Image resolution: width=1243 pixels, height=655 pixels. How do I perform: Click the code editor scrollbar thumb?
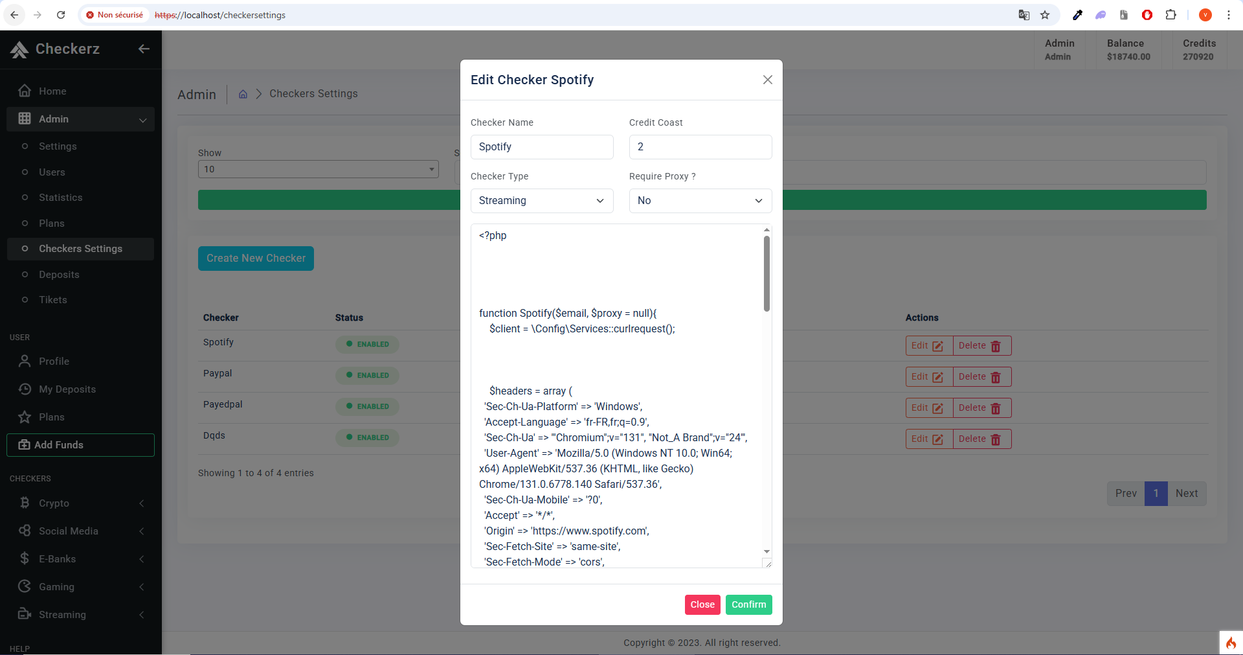[767, 273]
